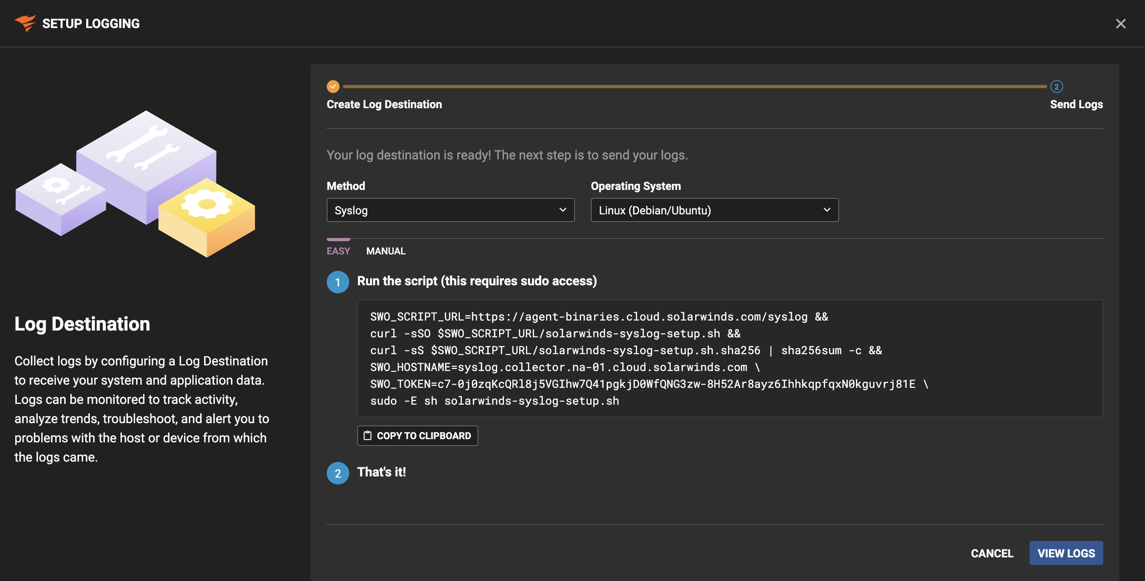Switch to the EASY tab
The height and width of the screenshot is (581, 1145).
click(338, 251)
